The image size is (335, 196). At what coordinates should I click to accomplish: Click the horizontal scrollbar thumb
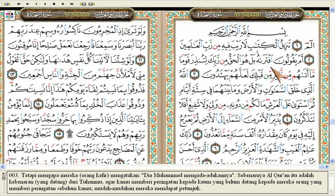321,167
